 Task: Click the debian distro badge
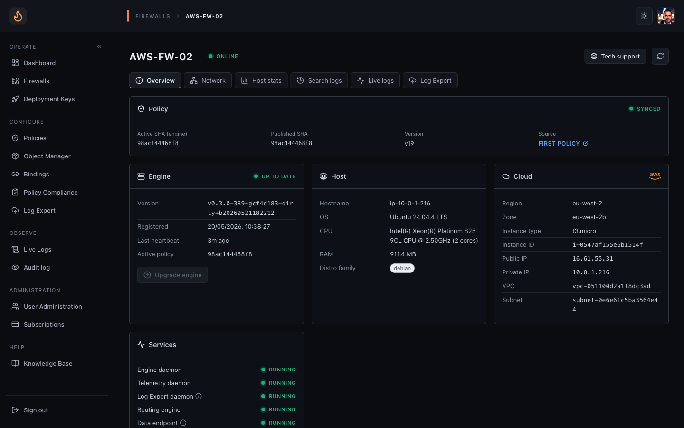402,268
